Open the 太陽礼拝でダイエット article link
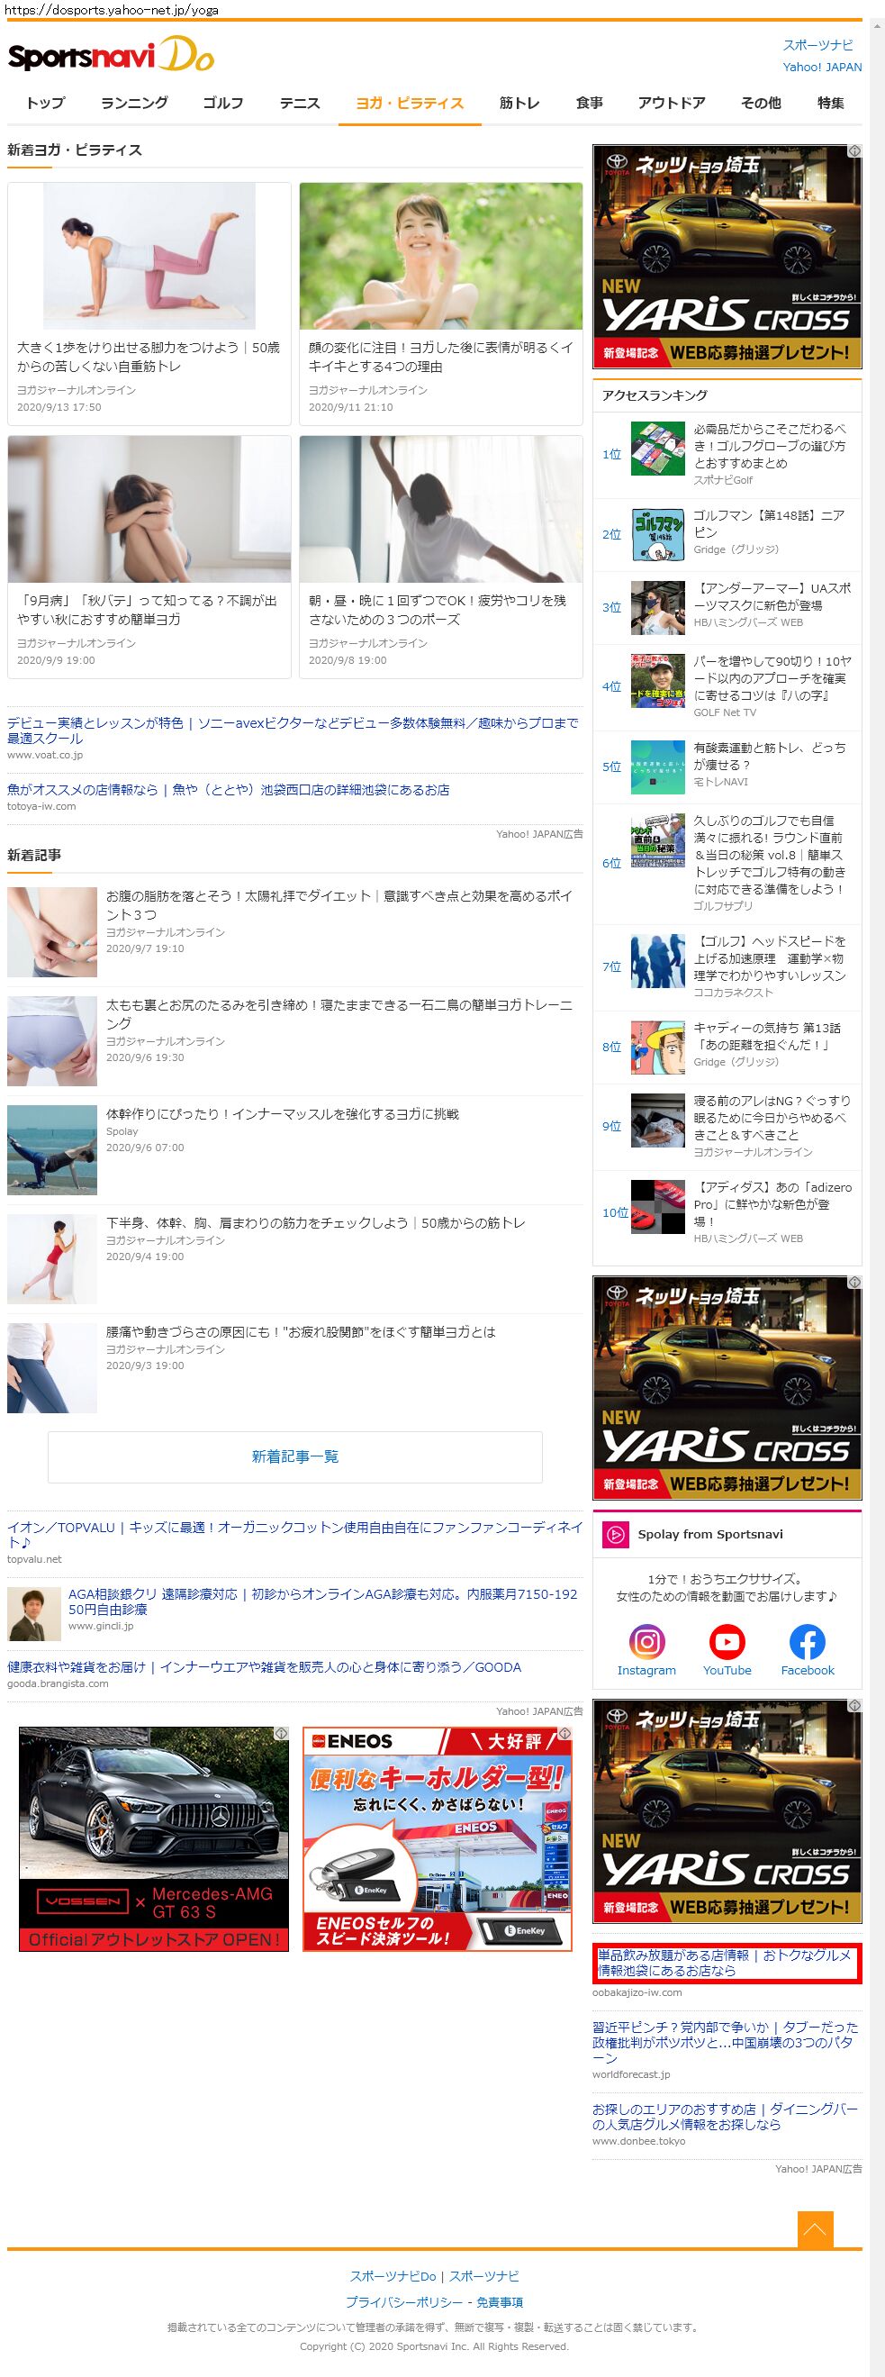This screenshot has height=2377, width=885. point(339,903)
